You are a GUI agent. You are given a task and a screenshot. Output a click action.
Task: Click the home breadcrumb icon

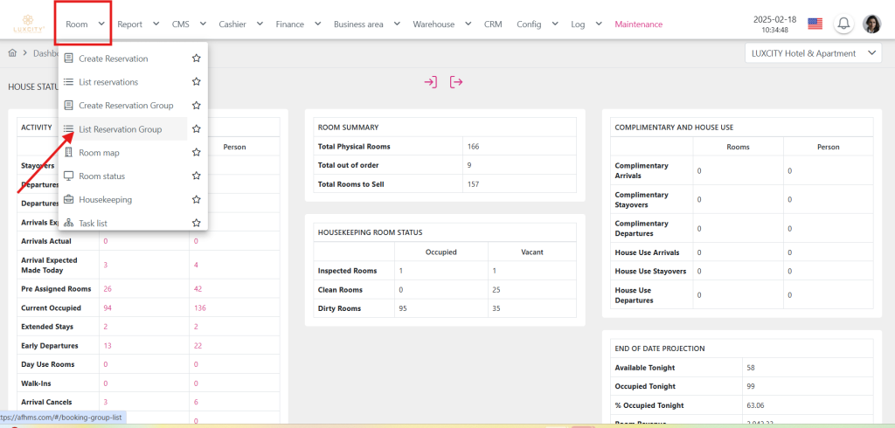(x=12, y=53)
